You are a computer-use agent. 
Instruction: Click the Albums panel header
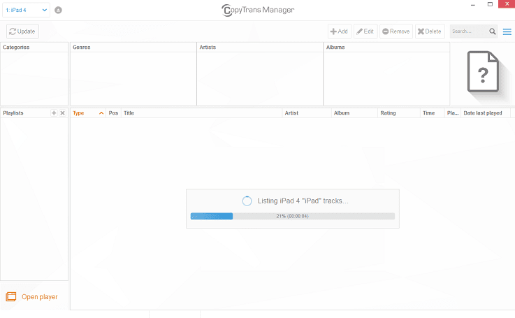point(386,48)
